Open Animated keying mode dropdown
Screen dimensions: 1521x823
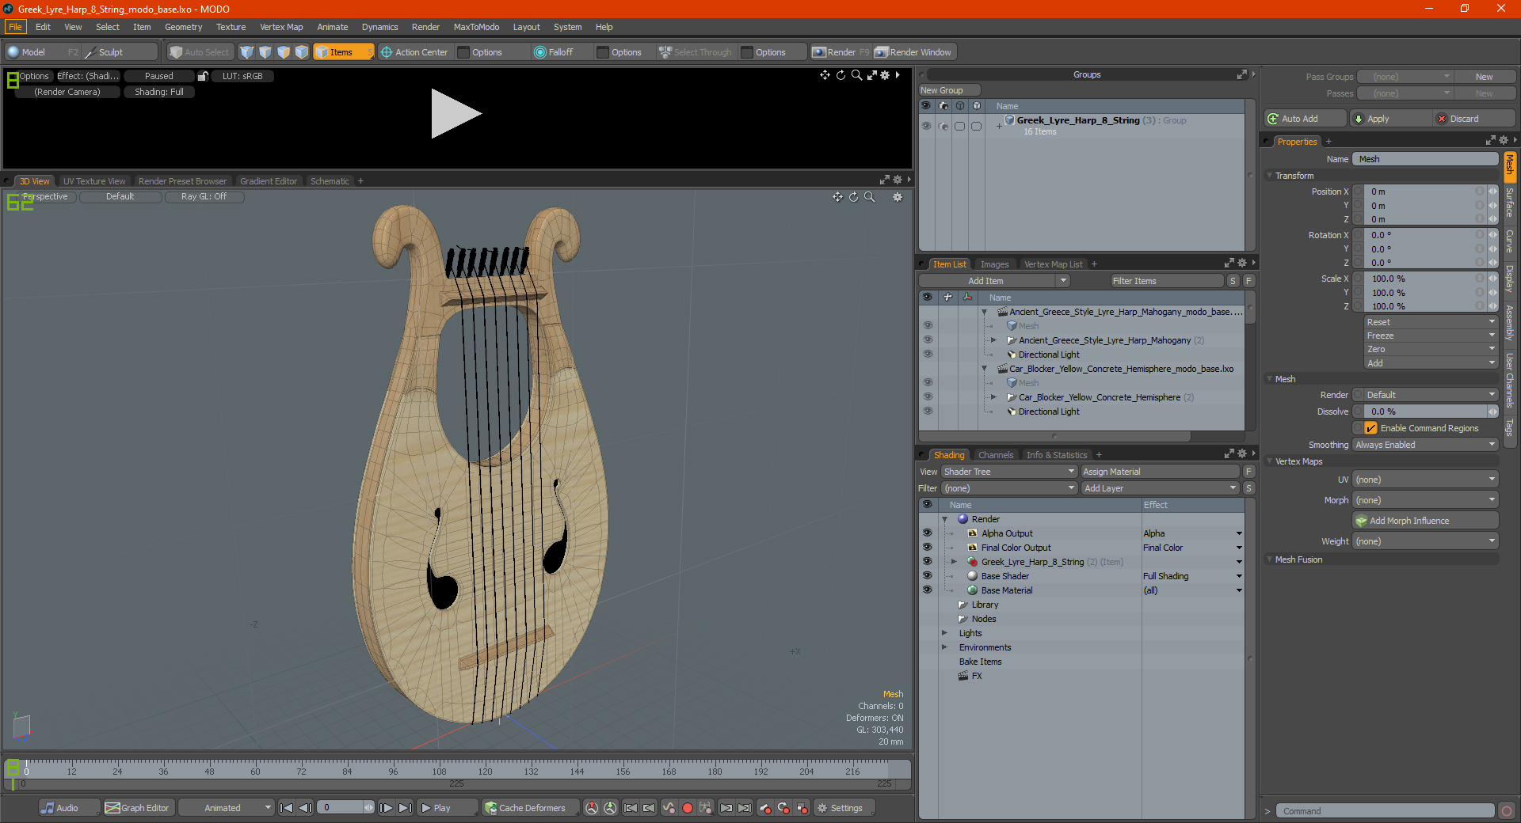[x=226, y=808]
